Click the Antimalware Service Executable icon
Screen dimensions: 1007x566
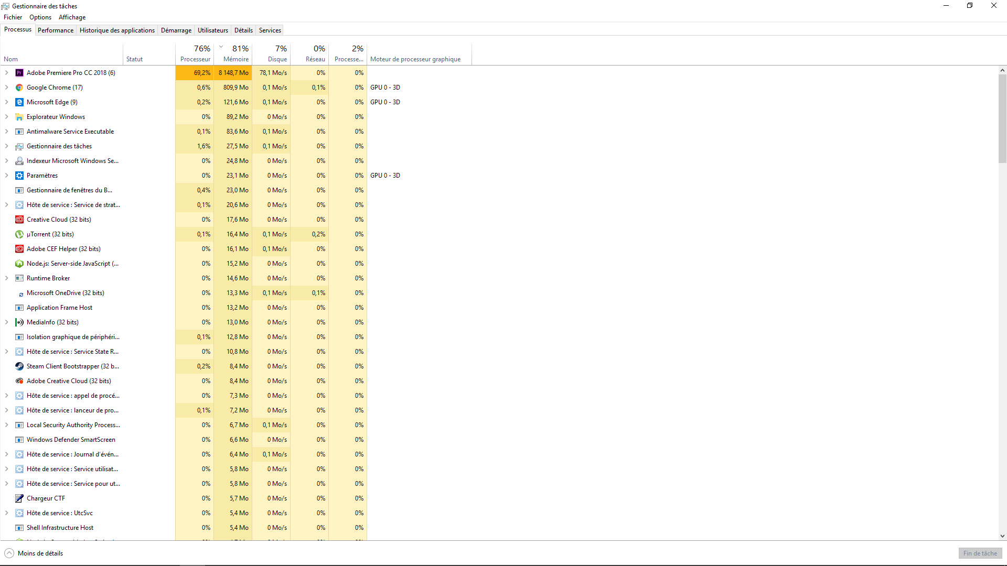pyautogui.click(x=19, y=132)
